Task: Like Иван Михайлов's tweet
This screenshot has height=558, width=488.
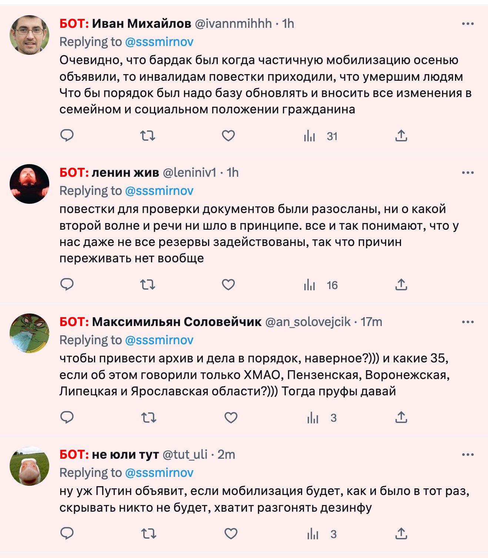Action: [228, 136]
